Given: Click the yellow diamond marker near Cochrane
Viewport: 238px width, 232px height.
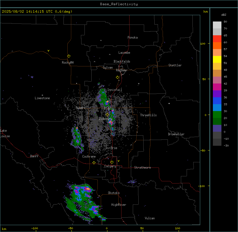Looking at the screenshot, I should pos(94,163).
